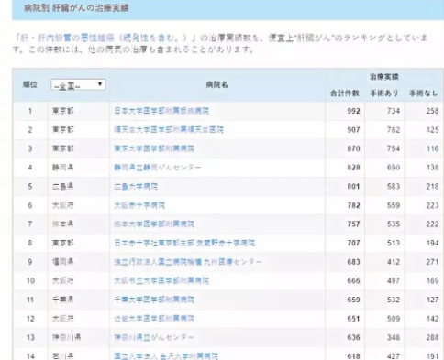Screen dimensions: 444x360
Task: Open 日本大学医学部附属板橋病院 link
Action: tap(161, 111)
